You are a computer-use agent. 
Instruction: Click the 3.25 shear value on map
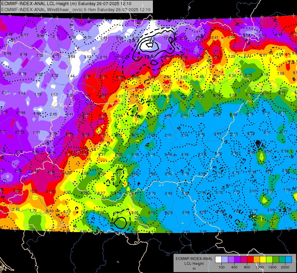[x=248, y=75]
